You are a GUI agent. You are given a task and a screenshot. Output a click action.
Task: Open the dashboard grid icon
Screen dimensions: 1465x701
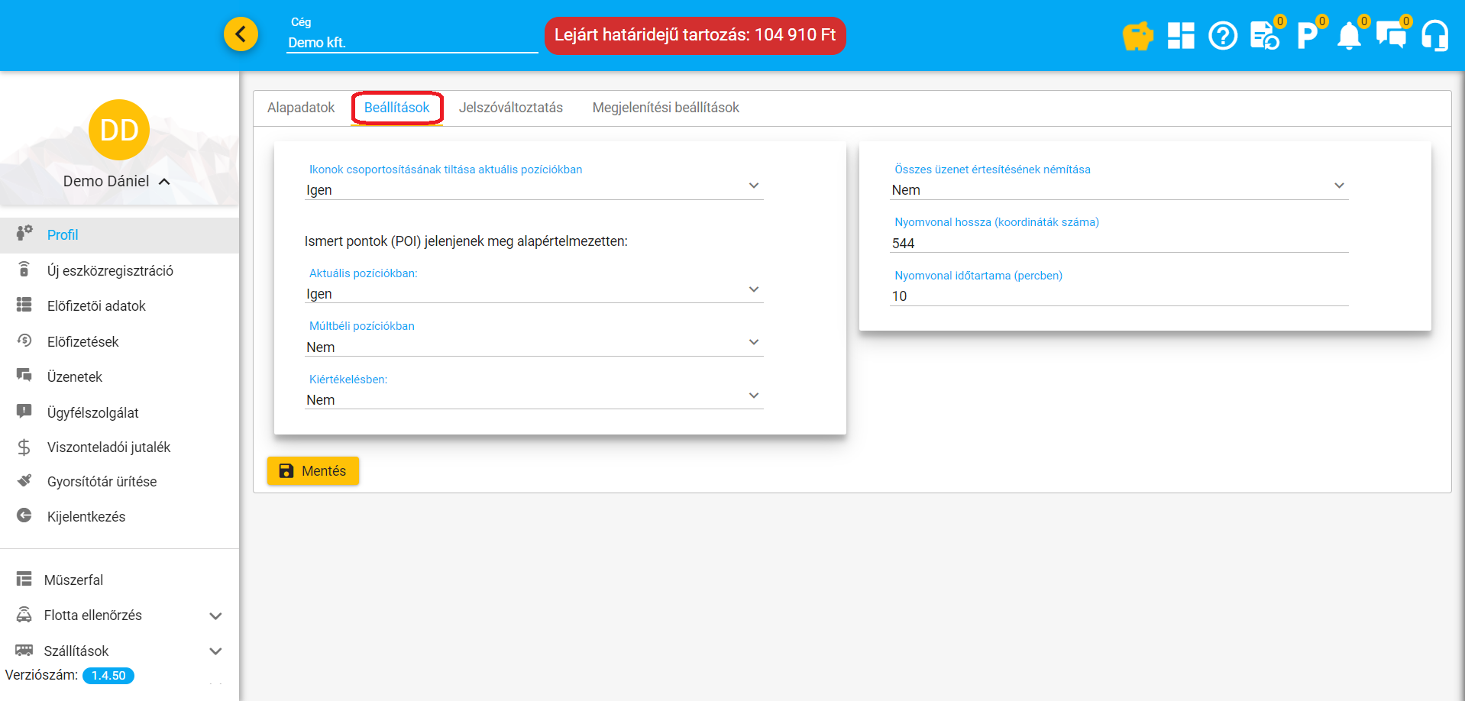pos(1180,36)
